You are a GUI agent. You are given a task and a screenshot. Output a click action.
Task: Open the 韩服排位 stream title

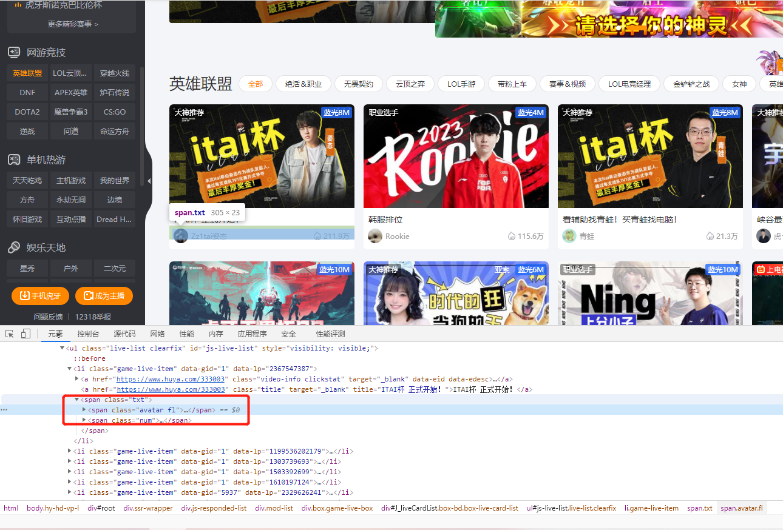385,220
